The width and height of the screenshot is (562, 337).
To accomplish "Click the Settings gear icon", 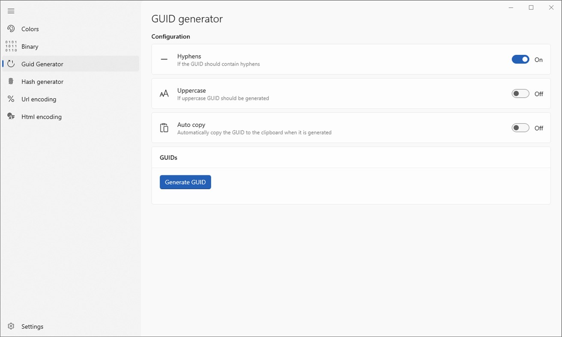I will [x=11, y=326].
